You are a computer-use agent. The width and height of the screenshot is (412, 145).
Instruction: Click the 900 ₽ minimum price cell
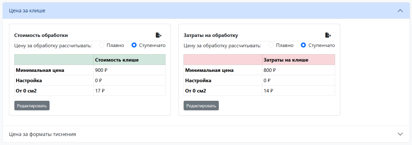pos(130,70)
